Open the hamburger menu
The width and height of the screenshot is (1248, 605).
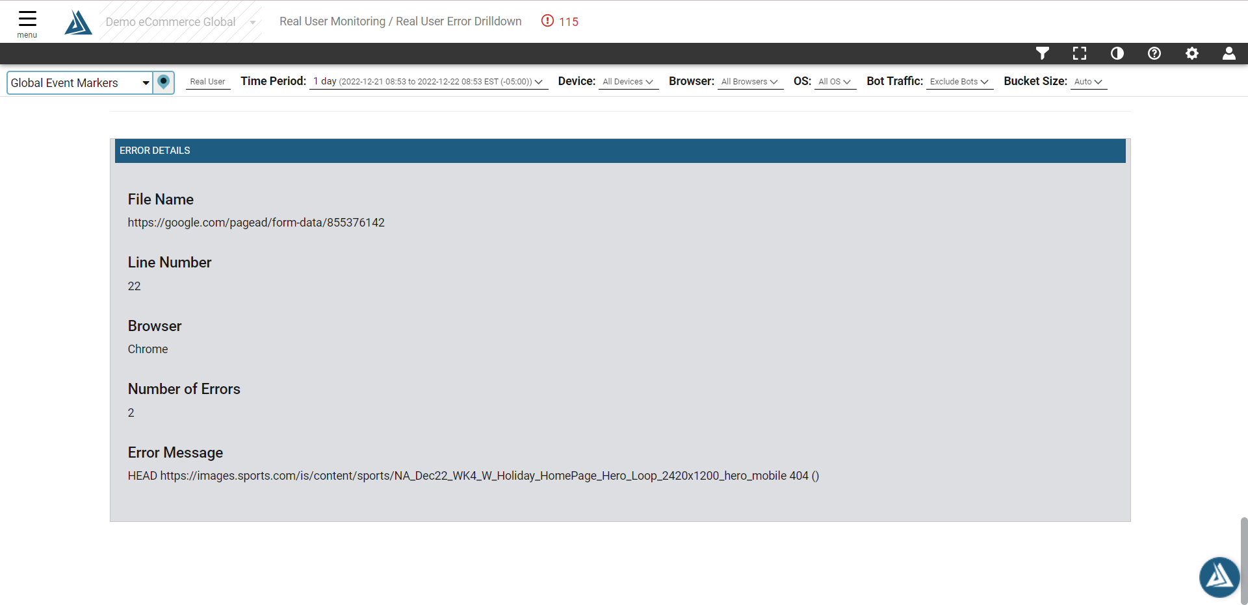pyautogui.click(x=27, y=23)
